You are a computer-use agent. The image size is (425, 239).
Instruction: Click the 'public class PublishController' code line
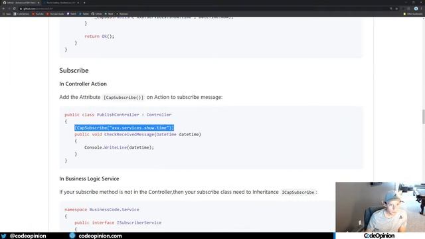pyautogui.click(x=118, y=115)
